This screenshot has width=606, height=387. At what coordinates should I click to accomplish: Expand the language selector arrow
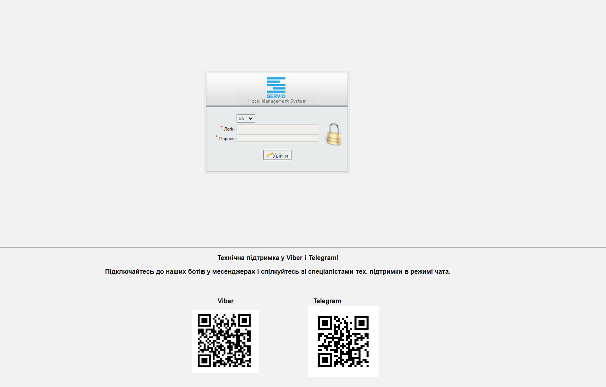pos(251,118)
